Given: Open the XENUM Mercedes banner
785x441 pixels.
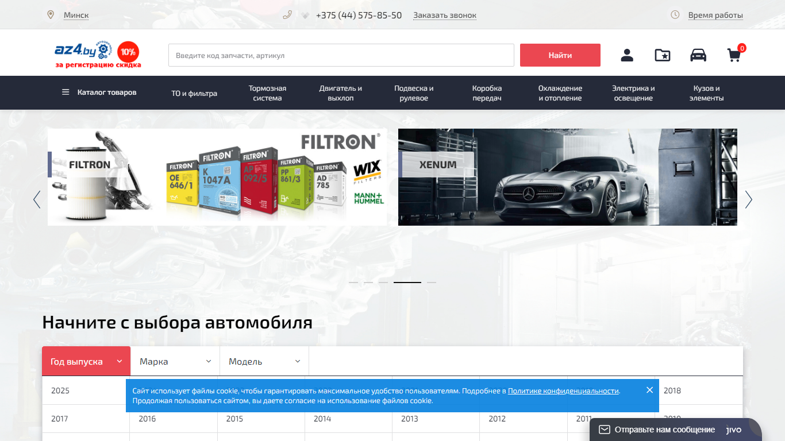Looking at the screenshot, I should [x=568, y=177].
